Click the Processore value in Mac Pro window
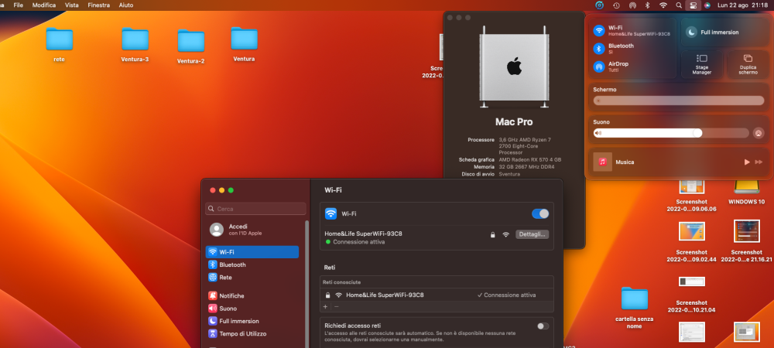Image resolution: width=774 pixels, height=348 pixels. click(x=525, y=146)
